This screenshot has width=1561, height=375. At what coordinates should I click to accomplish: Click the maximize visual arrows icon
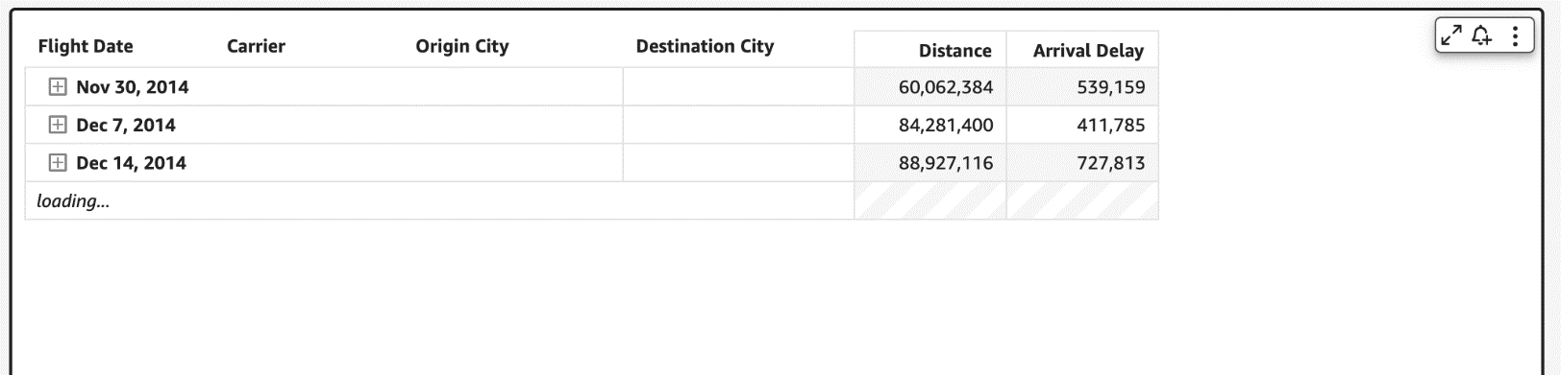tap(1450, 36)
